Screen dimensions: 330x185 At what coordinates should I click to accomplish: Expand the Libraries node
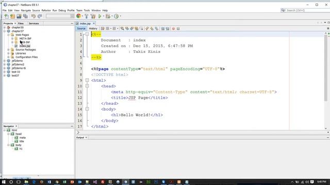(8, 53)
